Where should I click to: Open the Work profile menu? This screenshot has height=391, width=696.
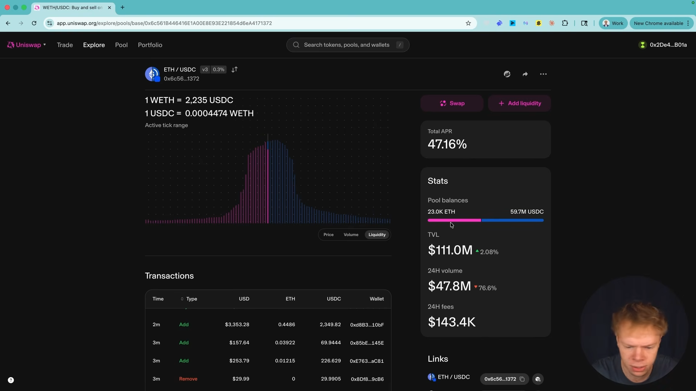click(613, 23)
